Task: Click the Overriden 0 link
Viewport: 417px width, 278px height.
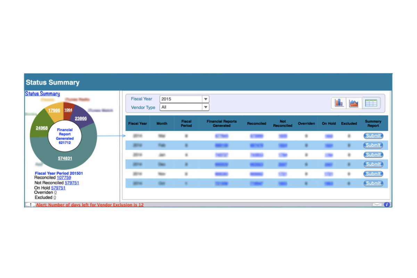Action: coord(55,193)
